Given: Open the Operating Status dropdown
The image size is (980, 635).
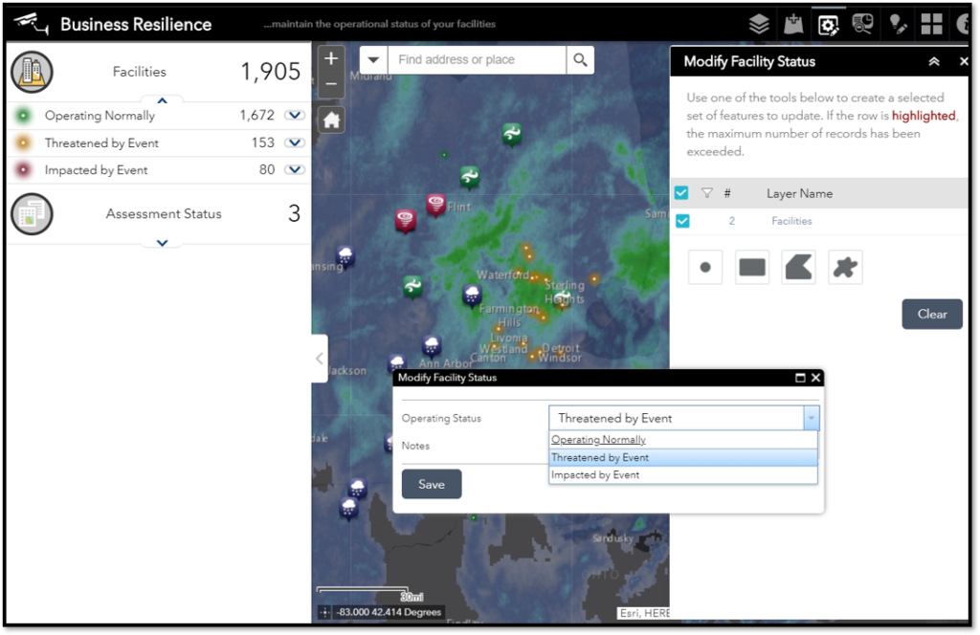Looking at the screenshot, I should (x=812, y=418).
